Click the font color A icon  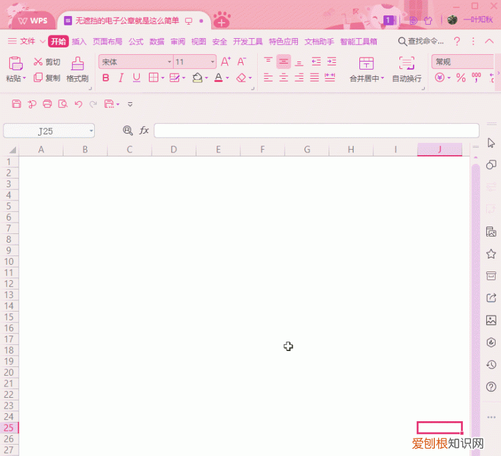(218, 78)
